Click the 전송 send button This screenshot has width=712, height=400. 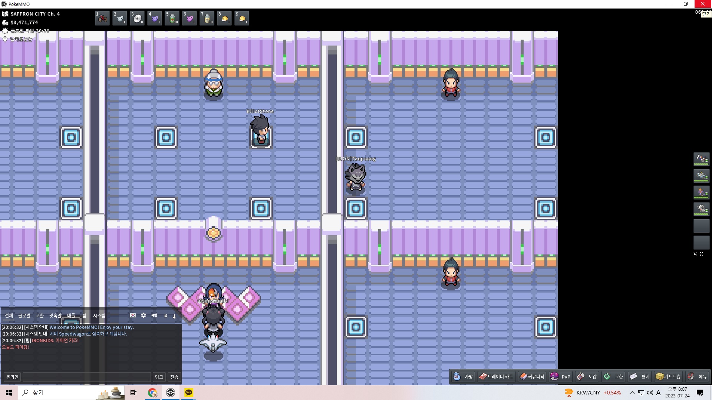point(174,377)
